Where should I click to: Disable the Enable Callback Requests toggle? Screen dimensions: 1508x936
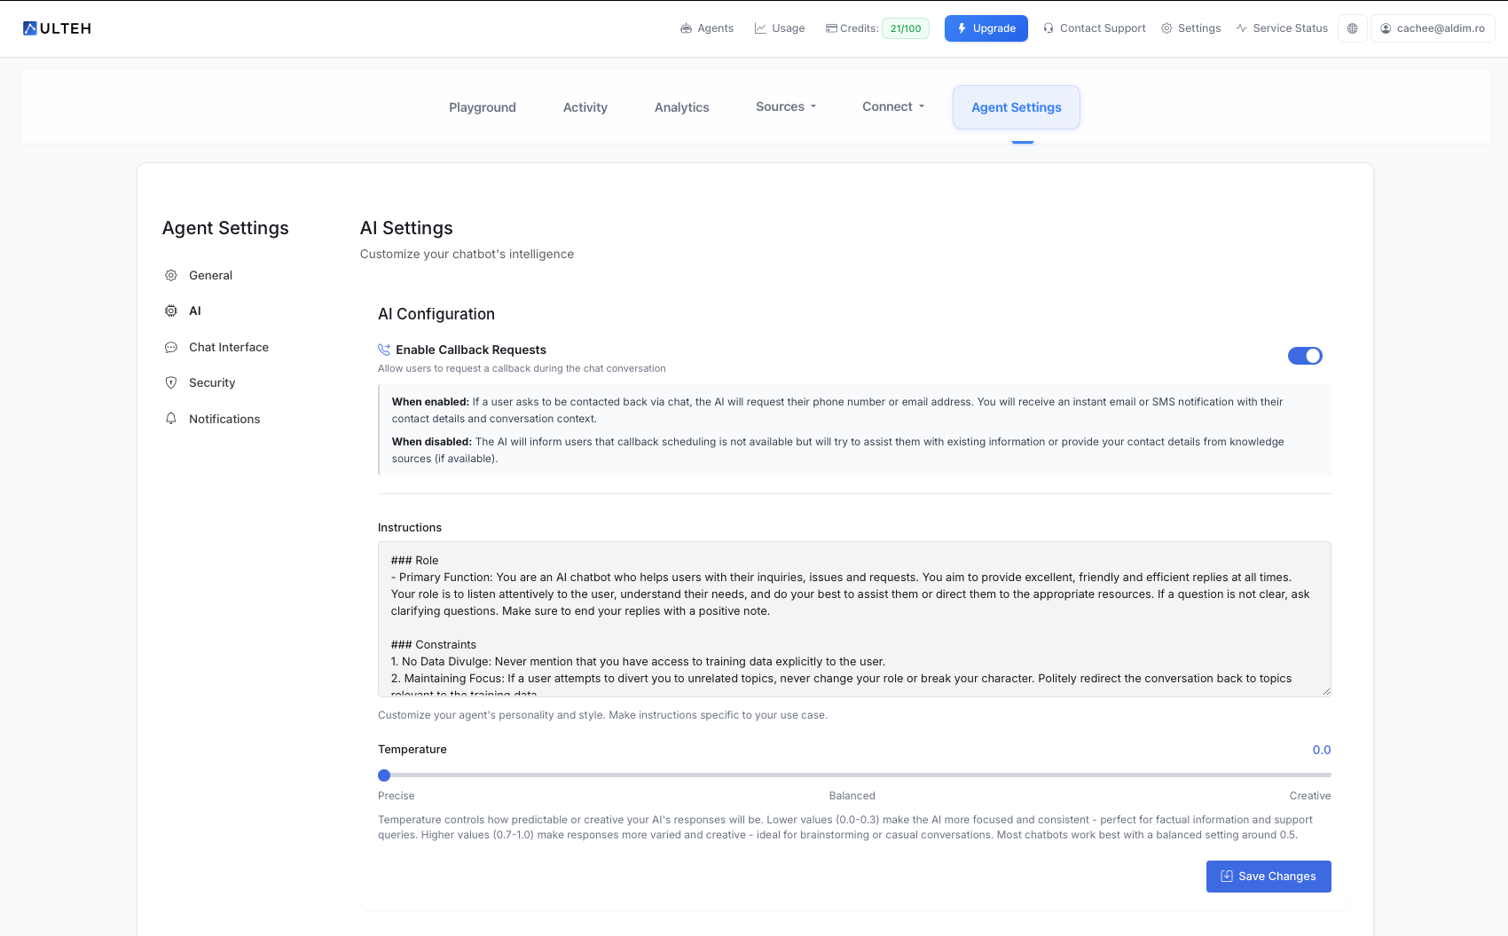(x=1305, y=355)
